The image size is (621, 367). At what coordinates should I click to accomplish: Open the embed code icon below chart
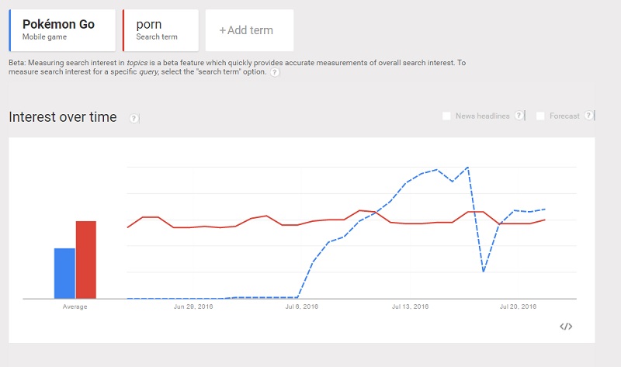(x=566, y=327)
